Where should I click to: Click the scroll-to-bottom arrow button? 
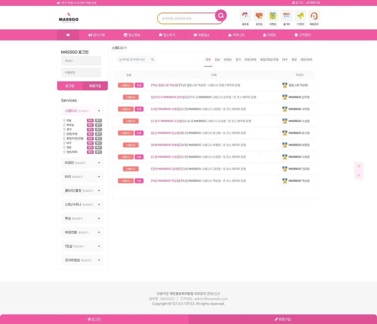(359, 175)
